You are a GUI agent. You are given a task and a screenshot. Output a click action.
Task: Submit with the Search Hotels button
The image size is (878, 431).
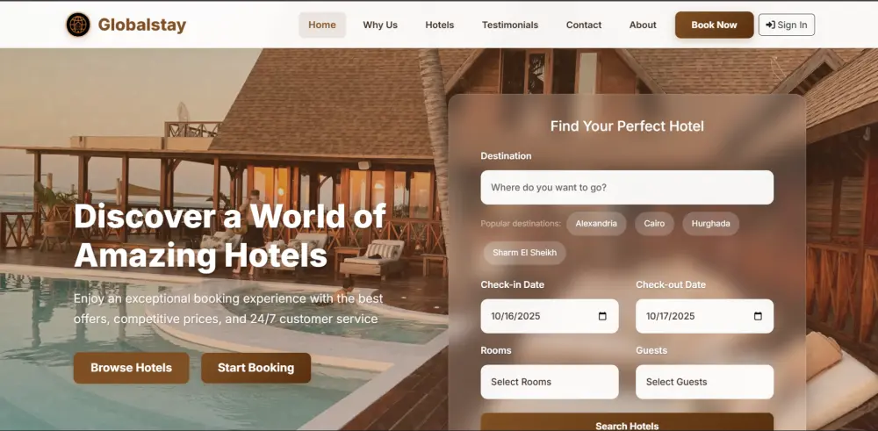coord(627,422)
